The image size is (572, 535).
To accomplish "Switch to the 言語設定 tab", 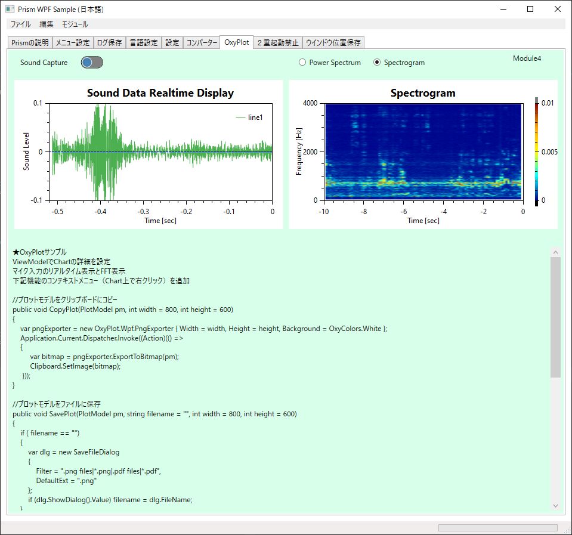I will [144, 43].
